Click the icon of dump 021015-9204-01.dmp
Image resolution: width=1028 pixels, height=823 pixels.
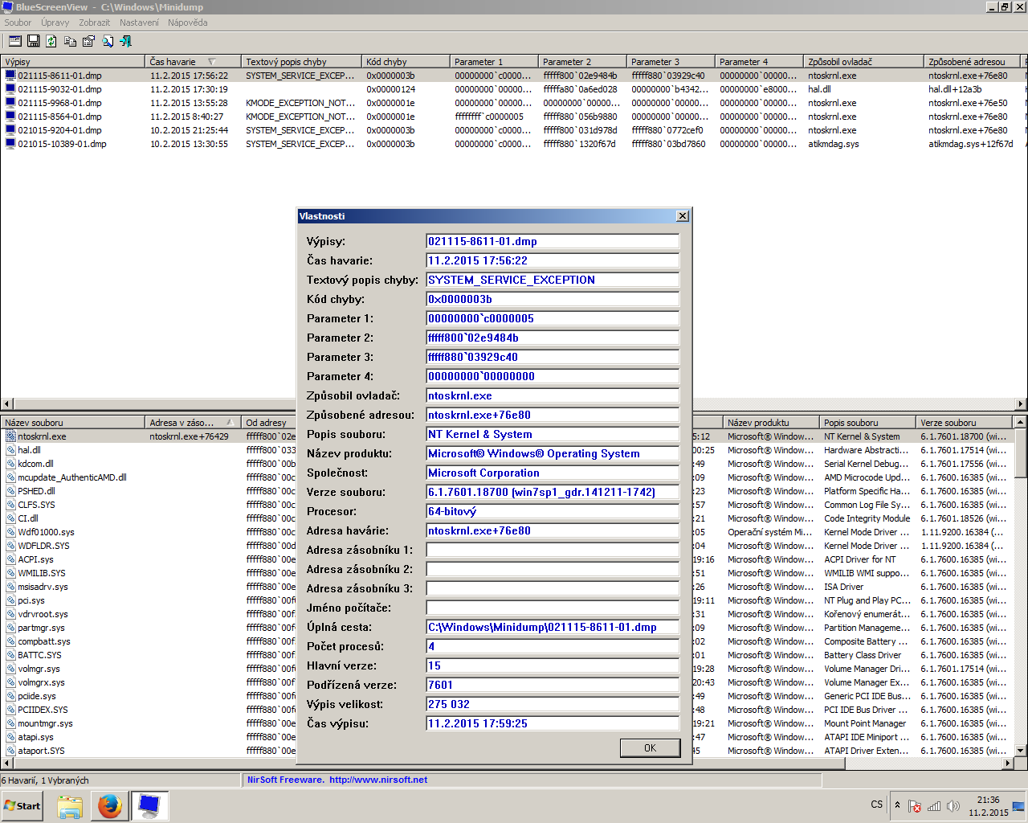[x=10, y=130]
